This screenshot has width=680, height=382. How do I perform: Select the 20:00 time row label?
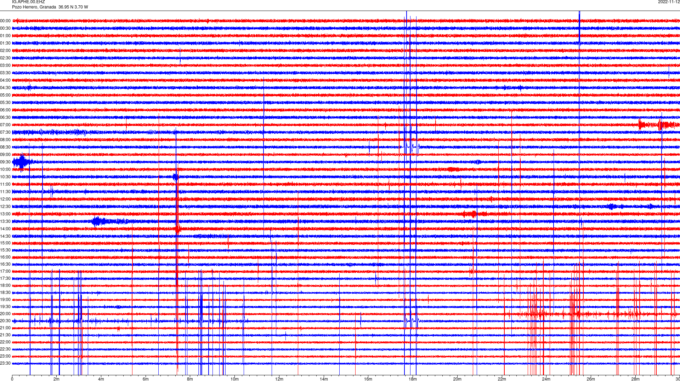click(x=5, y=314)
